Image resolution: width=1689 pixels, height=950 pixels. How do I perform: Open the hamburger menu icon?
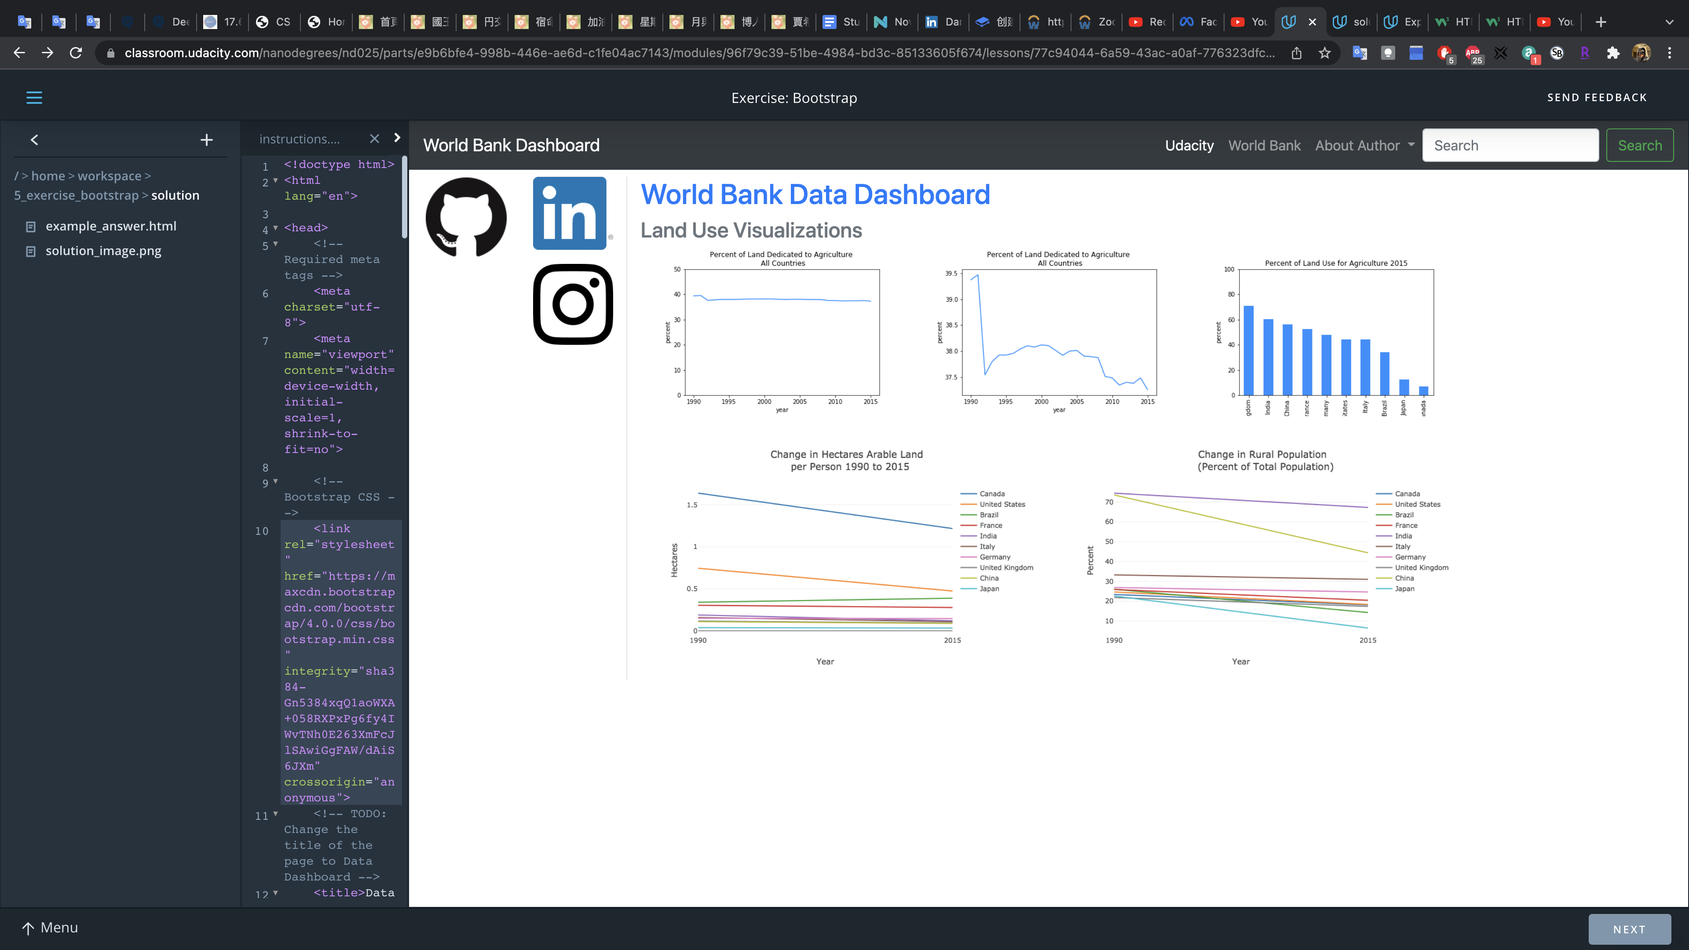pyautogui.click(x=34, y=98)
